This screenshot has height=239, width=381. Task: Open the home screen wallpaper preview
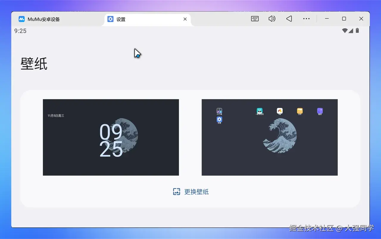click(270, 137)
